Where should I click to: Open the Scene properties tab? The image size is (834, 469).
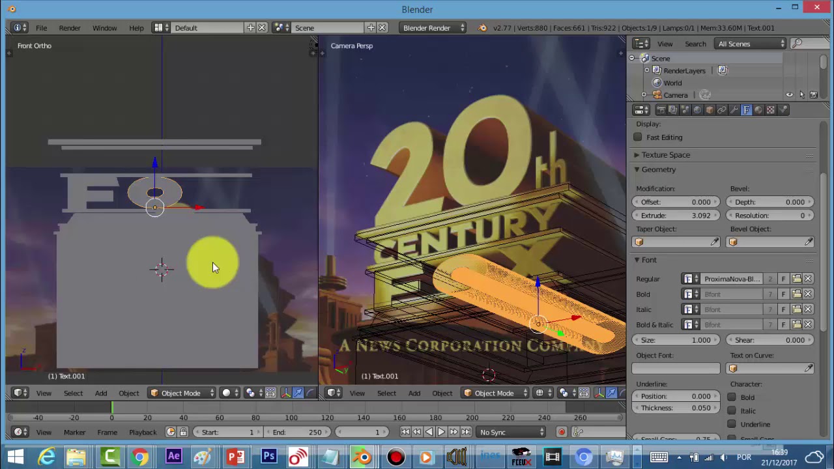[x=685, y=110]
